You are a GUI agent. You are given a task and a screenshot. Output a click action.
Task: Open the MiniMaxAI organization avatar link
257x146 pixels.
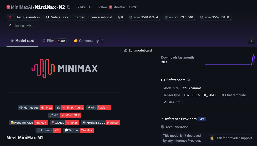(8, 7)
